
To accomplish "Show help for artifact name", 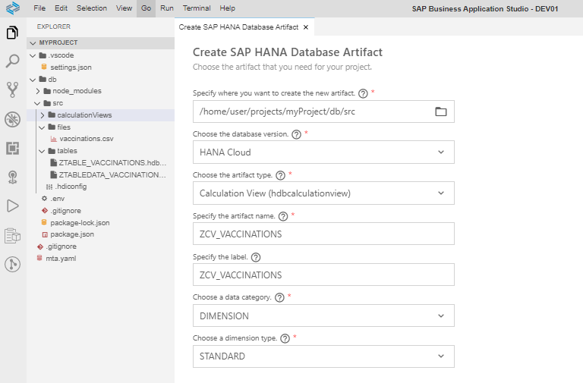I will (283, 216).
